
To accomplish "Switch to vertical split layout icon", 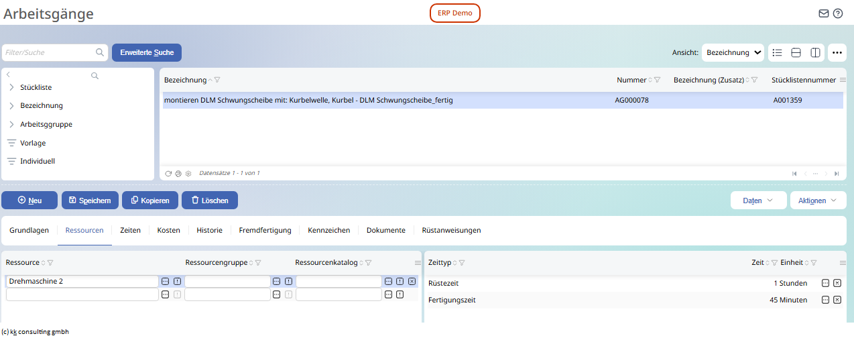I will pyautogui.click(x=815, y=52).
